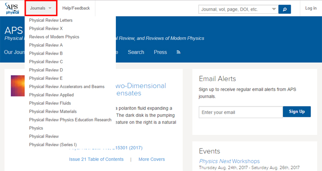322x171 pixels.
Task: Open Physical Review Physics Education Research
Action: pyautogui.click(x=70, y=120)
